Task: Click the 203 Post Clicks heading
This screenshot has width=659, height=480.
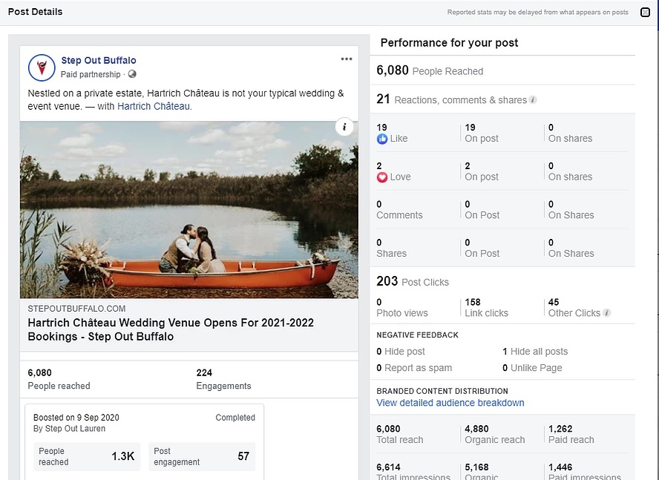Action: 413,281
